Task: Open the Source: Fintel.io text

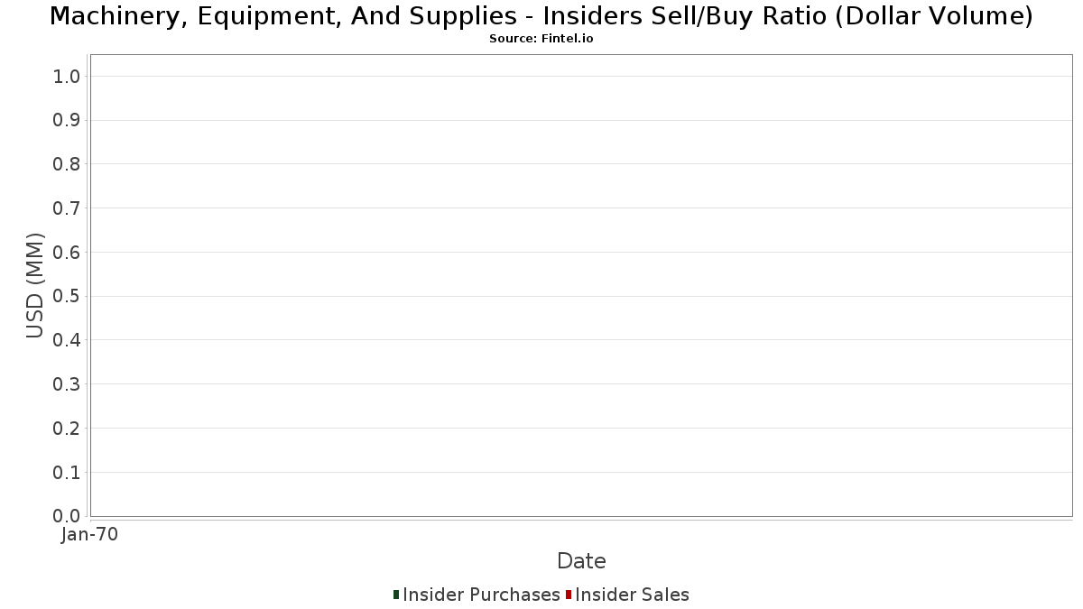Action: [x=541, y=39]
